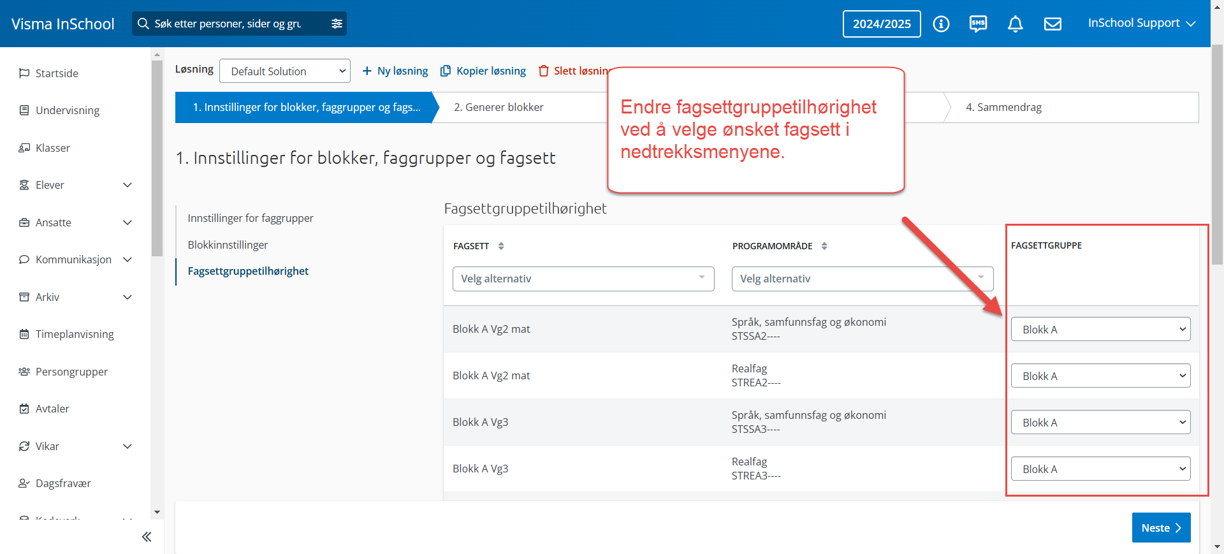Expand the Vikar sidebar section
This screenshot has height=554, width=1224.
pyautogui.click(x=127, y=446)
